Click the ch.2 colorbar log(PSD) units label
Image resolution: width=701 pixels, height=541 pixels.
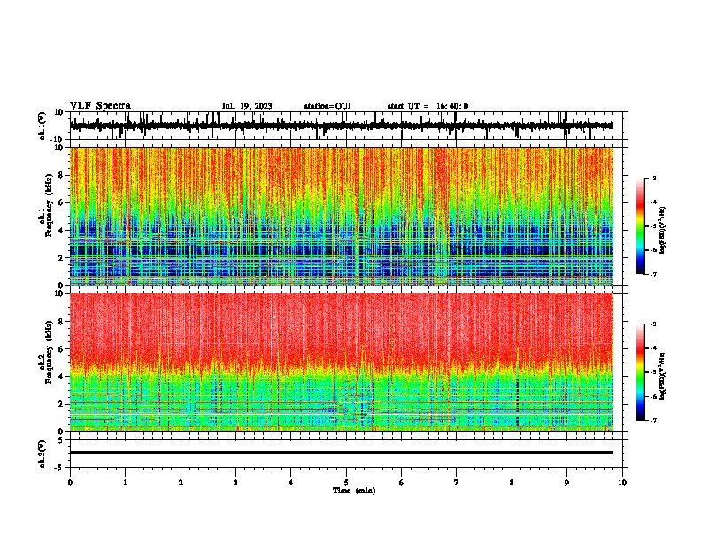[663, 376]
